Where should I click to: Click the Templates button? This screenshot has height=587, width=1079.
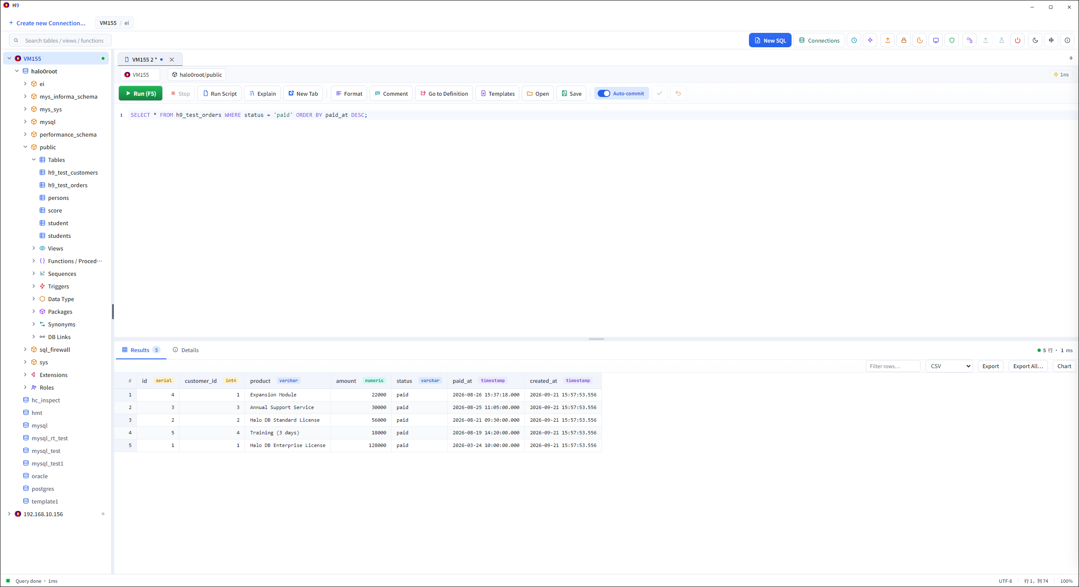coord(497,94)
